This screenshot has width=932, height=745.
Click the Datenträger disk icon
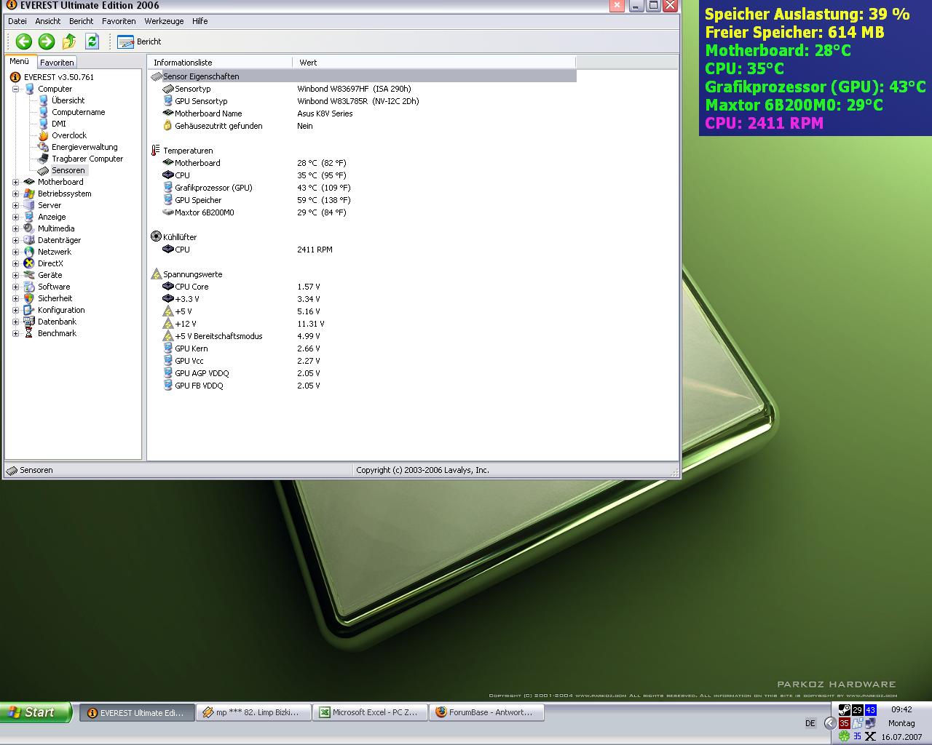coord(29,240)
